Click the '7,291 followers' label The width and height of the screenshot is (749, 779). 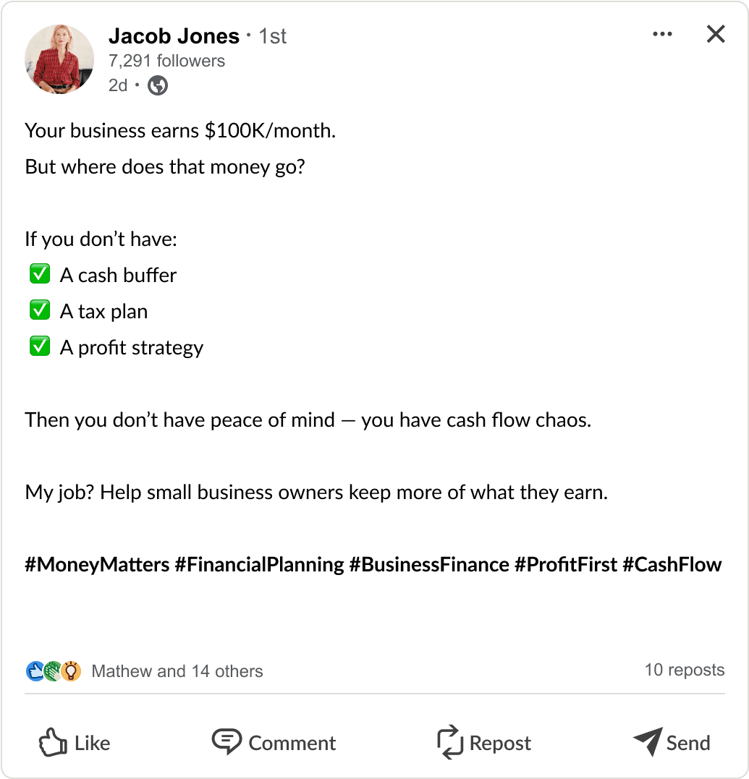coord(166,61)
